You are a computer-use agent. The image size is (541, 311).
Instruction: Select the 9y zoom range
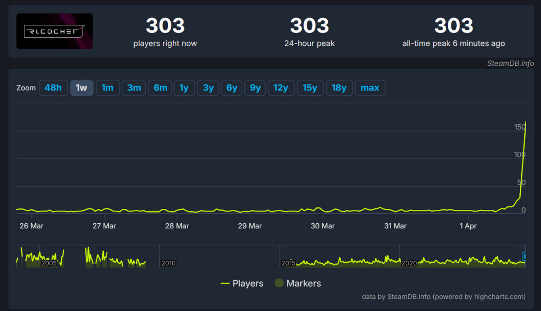[255, 88]
